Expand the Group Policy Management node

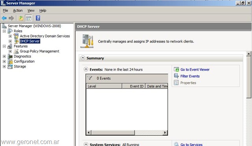coord(10,51)
